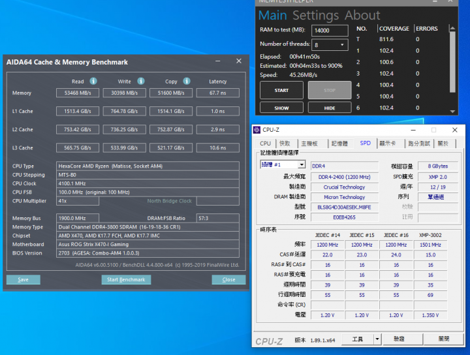Image resolution: width=470 pixels, height=355 pixels.
Task: Click the 關閉 close button in CPU-Z
Action: pyautogui.click(x=444, y=339)
